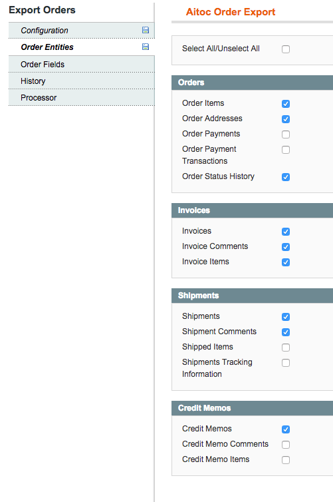Viewport: 333px width, 502px height.
Task: Tick Credit Memo Comments checkbox
Action: point(286,445)
